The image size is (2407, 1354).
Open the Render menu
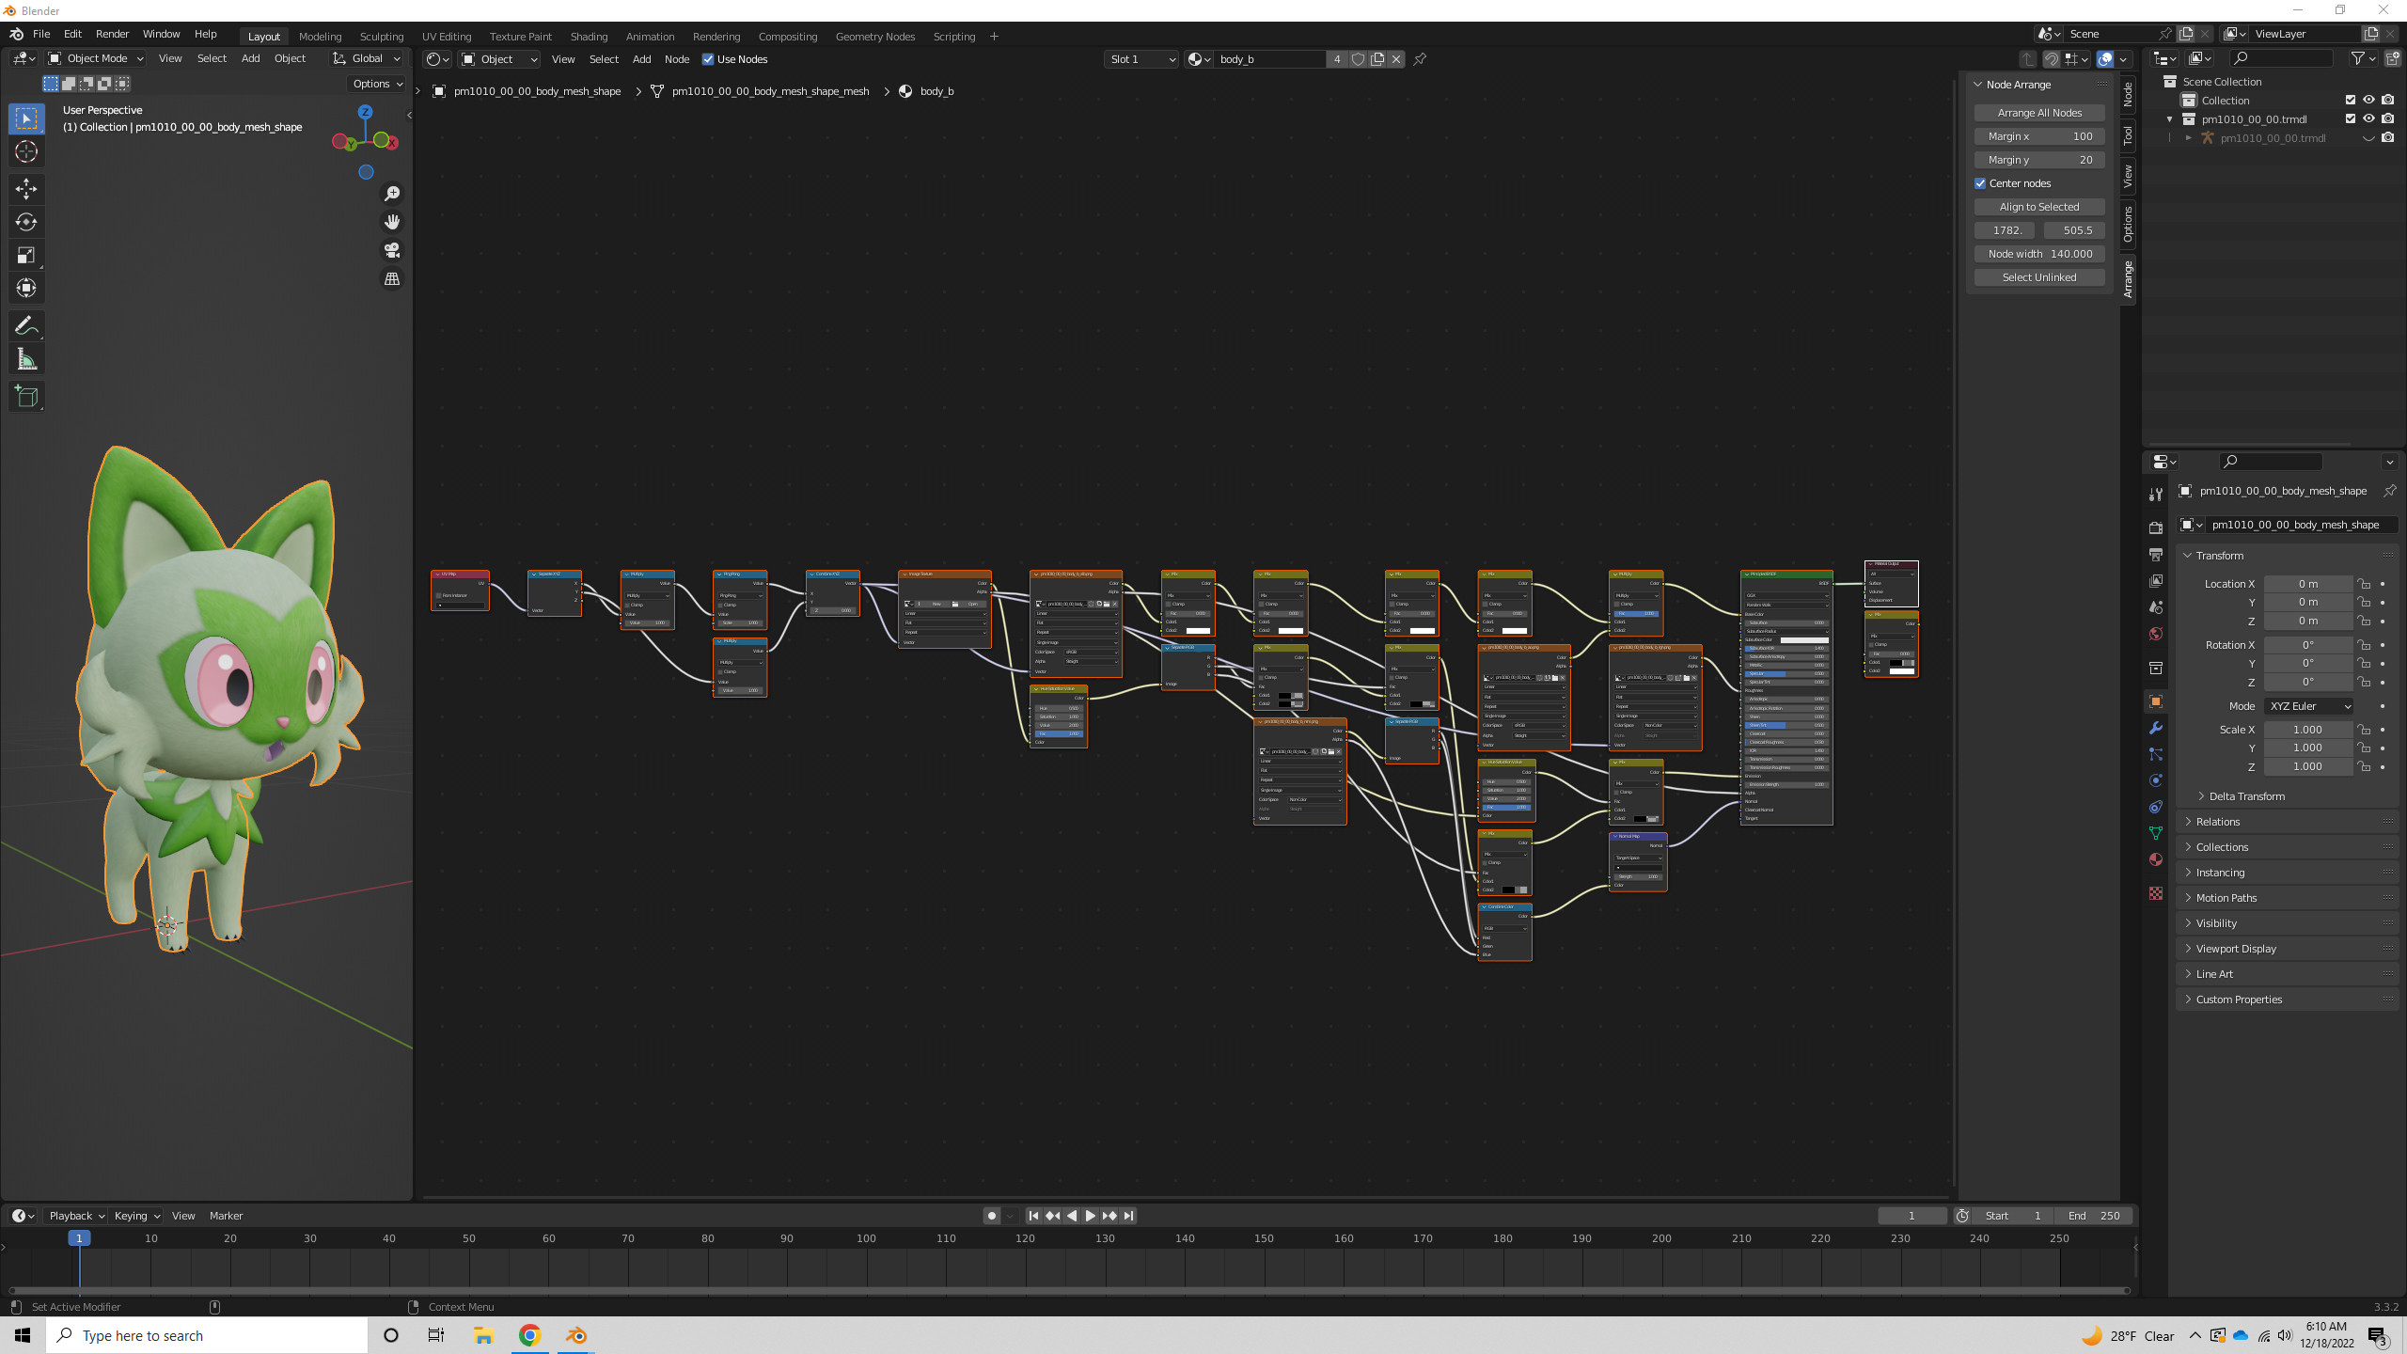[112, 34]
